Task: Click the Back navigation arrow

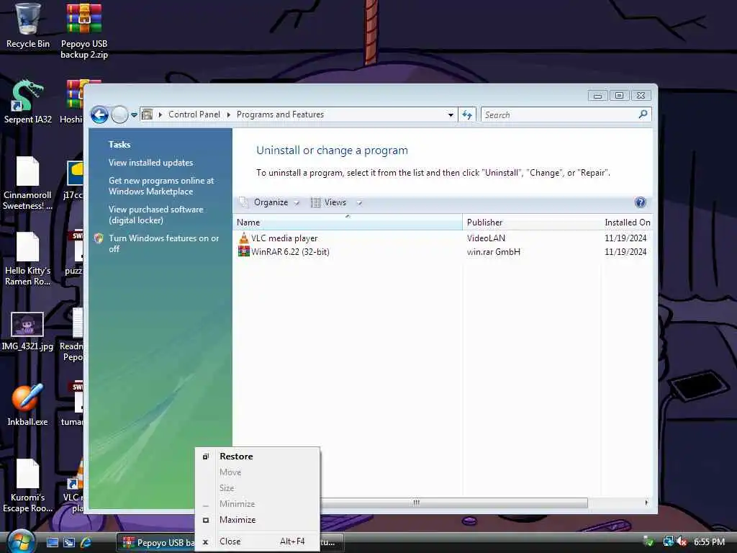Action: click(x=99, y=114)
